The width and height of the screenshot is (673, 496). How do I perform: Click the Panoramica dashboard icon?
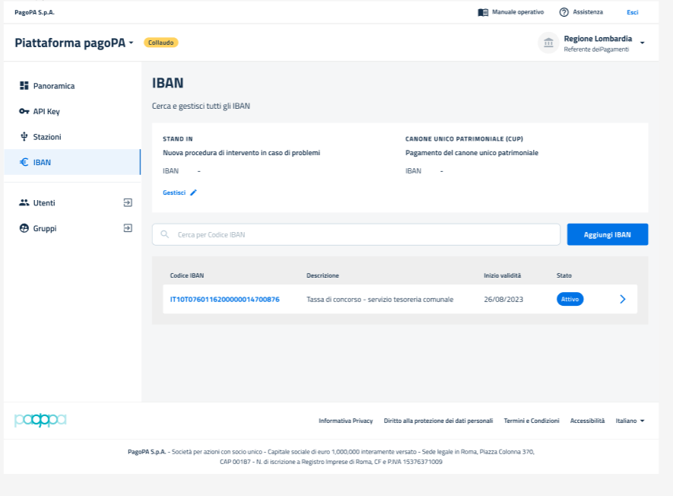point(24,86)
